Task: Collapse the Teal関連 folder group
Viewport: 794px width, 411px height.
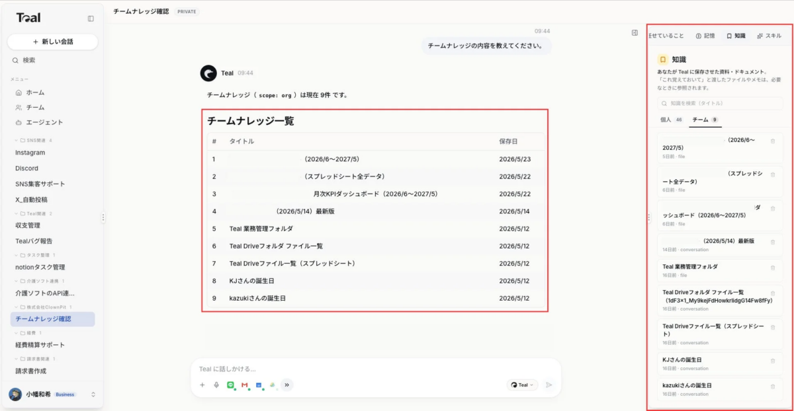Action: [x=33, y=213]
